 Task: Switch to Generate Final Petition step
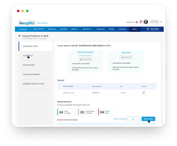click(33, 84)
